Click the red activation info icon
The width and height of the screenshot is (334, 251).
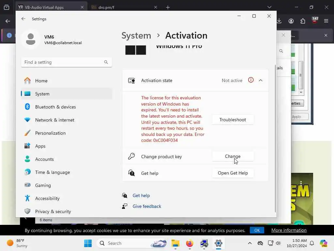(x=251, y=80)
